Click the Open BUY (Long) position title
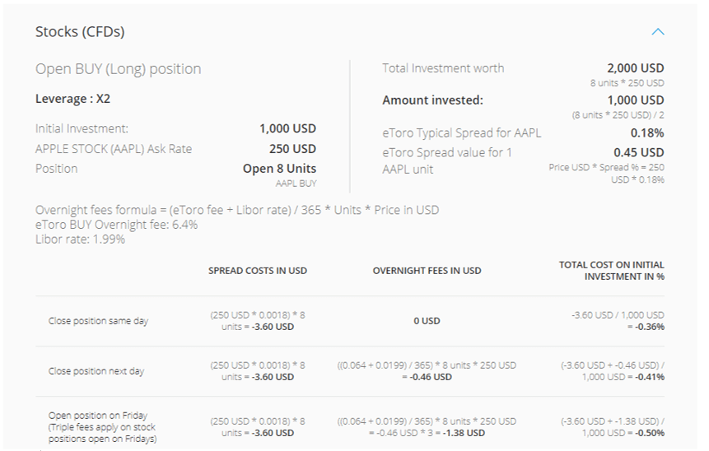This screenshot has width=709, height=451. pos(118,69)
